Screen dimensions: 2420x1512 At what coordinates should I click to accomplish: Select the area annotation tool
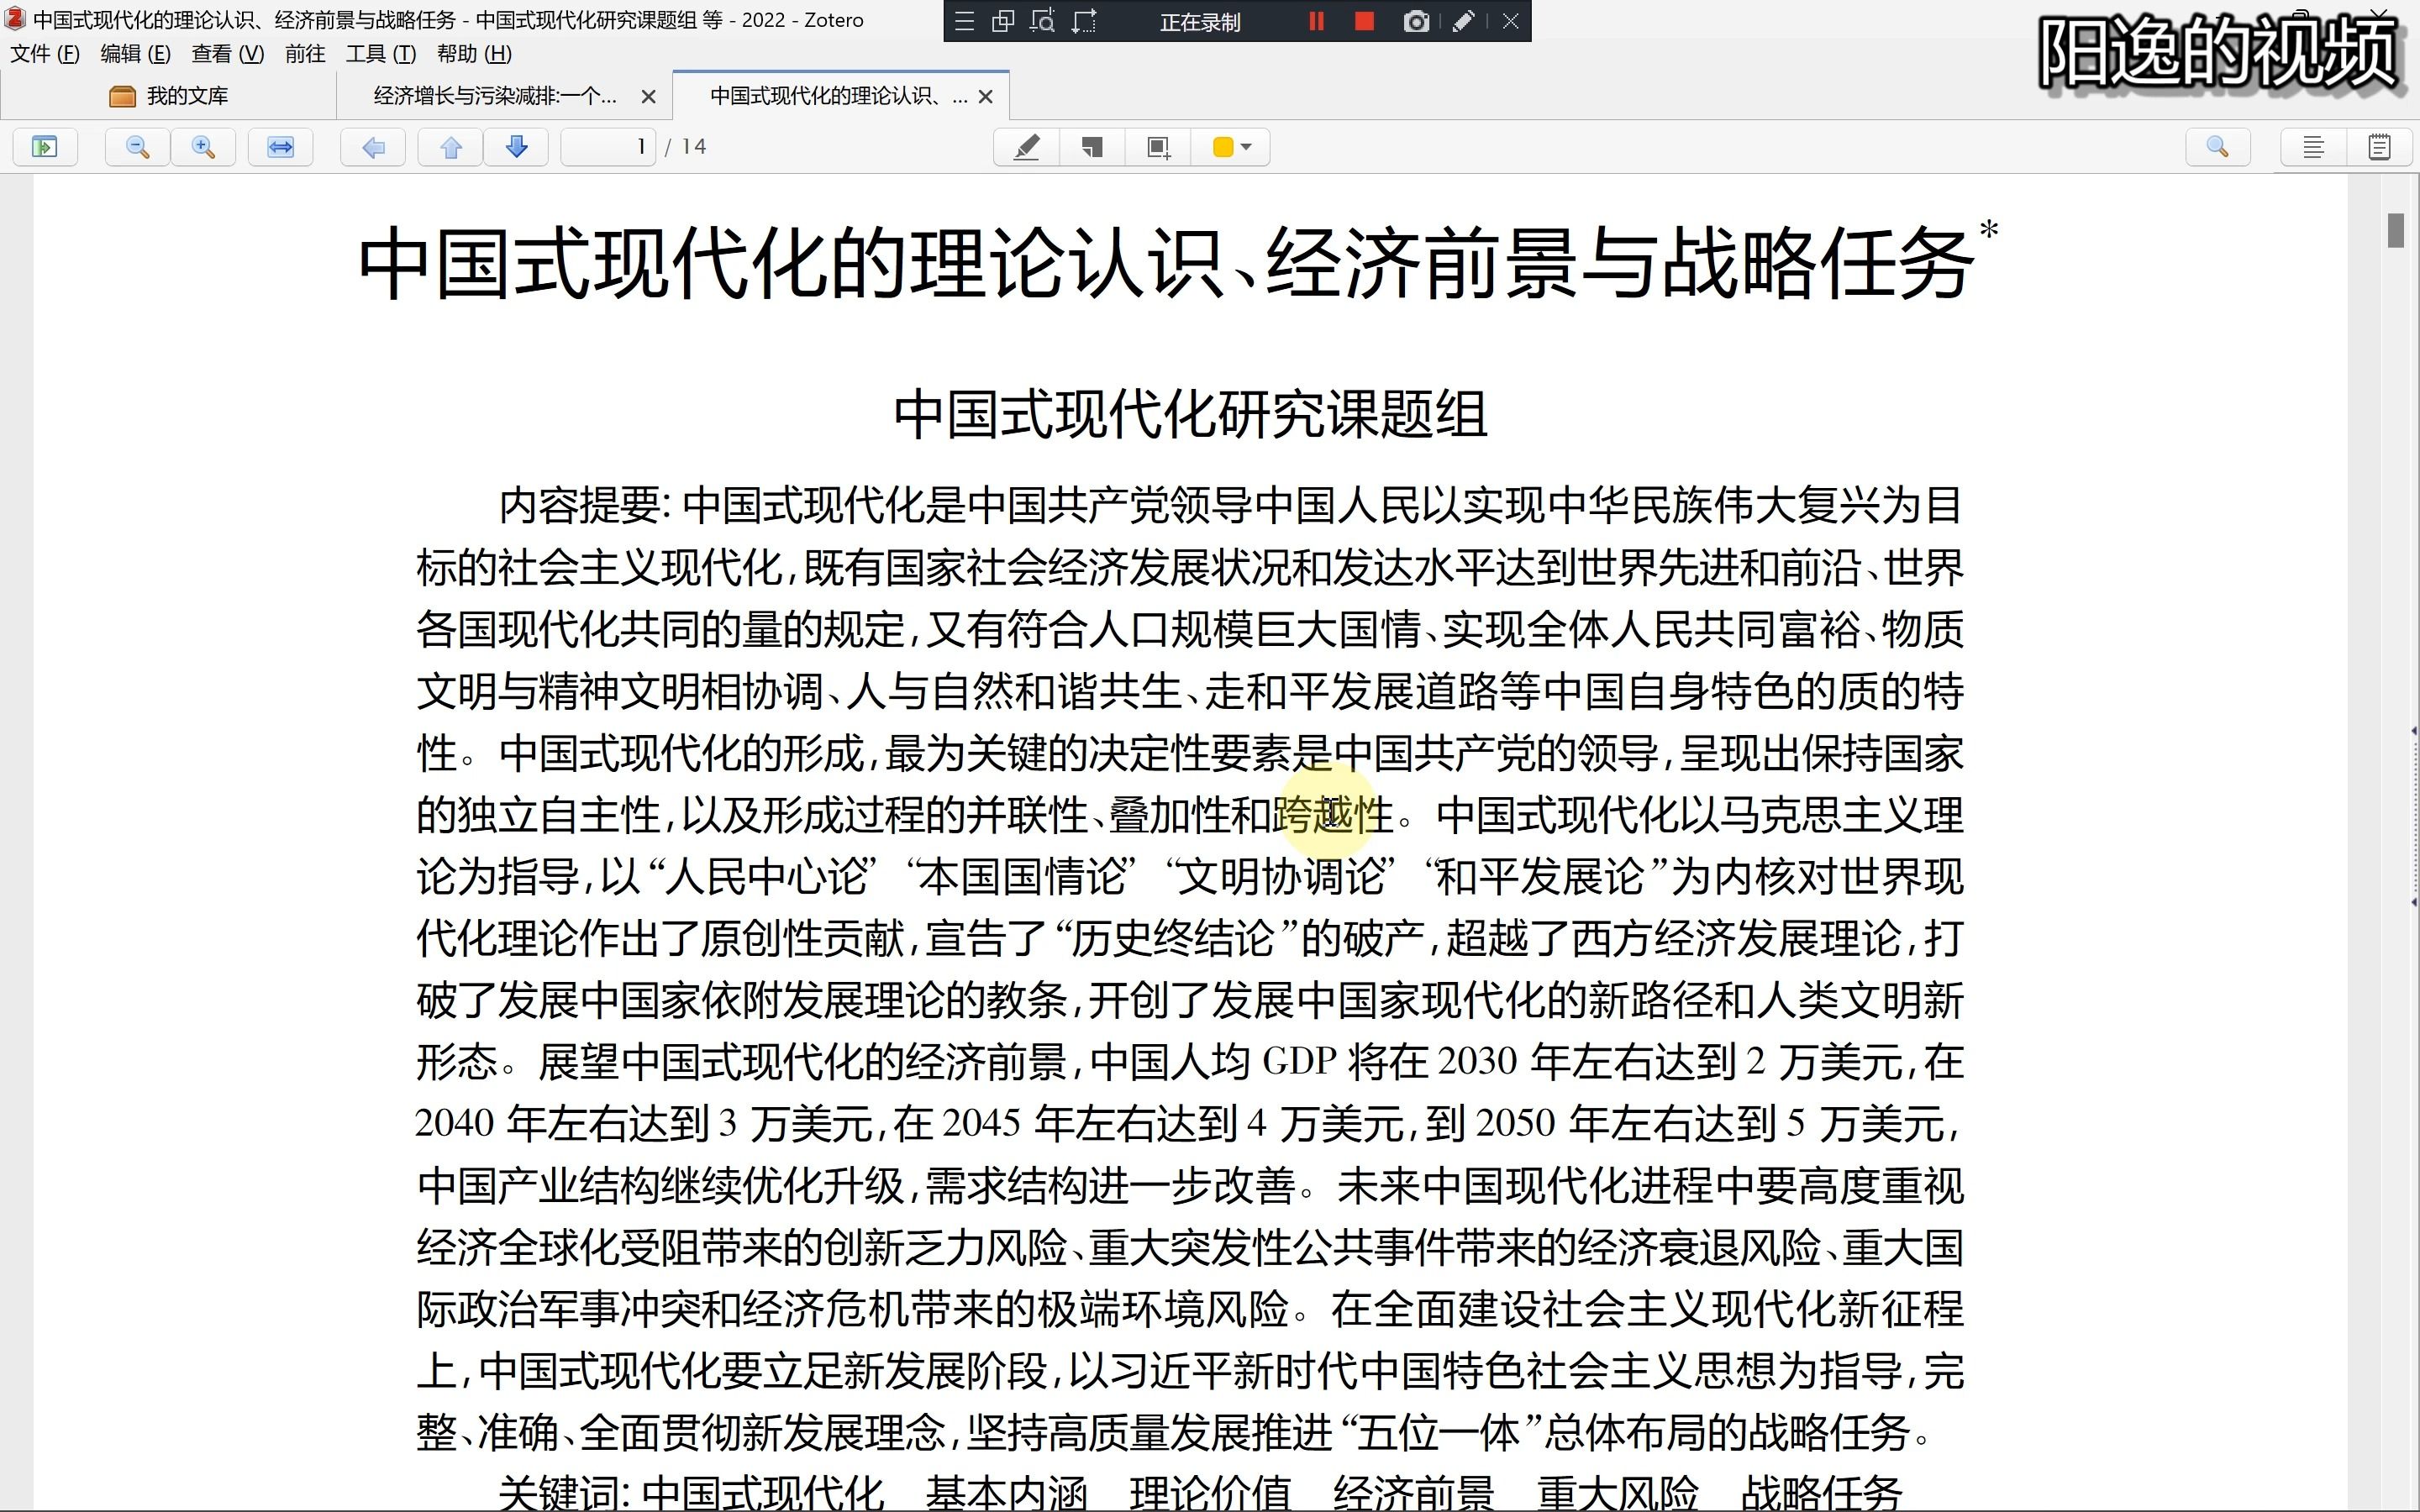[1157, 147]
